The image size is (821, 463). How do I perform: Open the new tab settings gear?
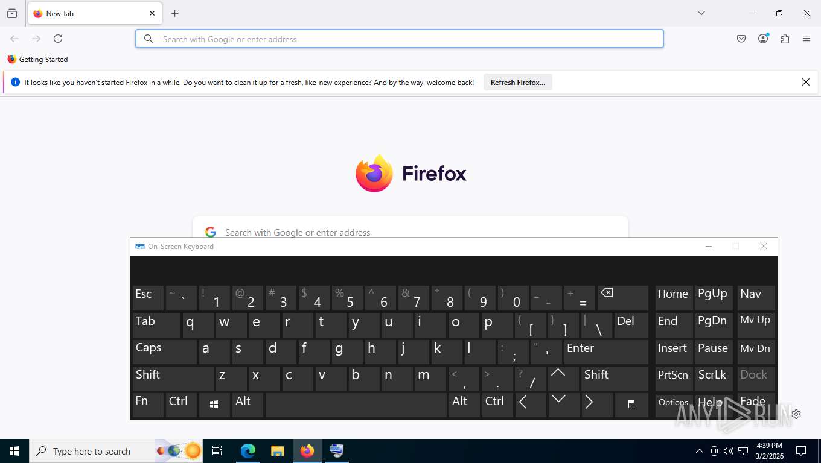796,414
